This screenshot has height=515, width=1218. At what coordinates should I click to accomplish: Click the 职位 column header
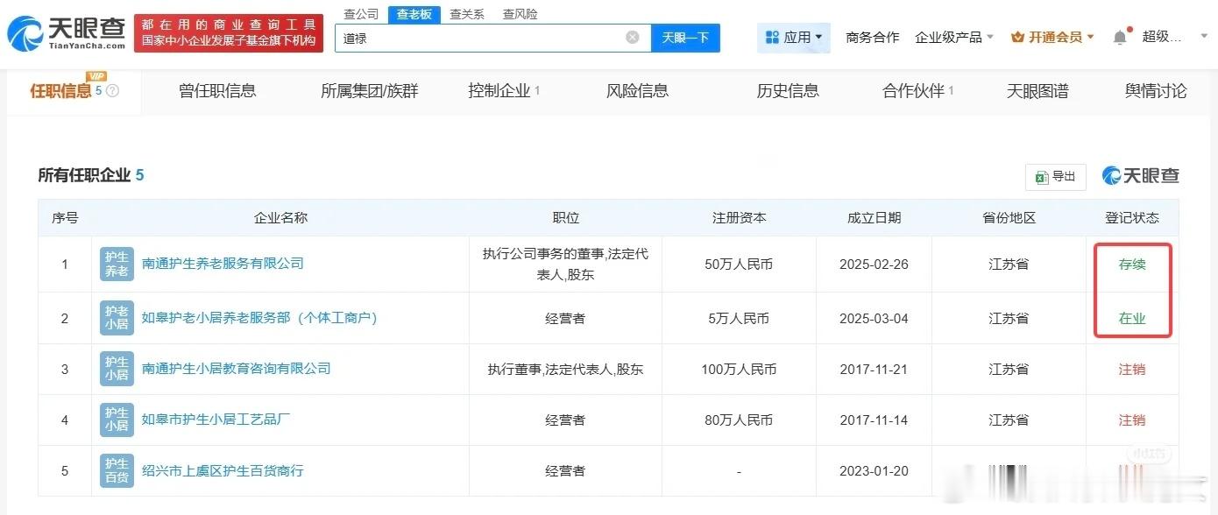coord(565,217)
